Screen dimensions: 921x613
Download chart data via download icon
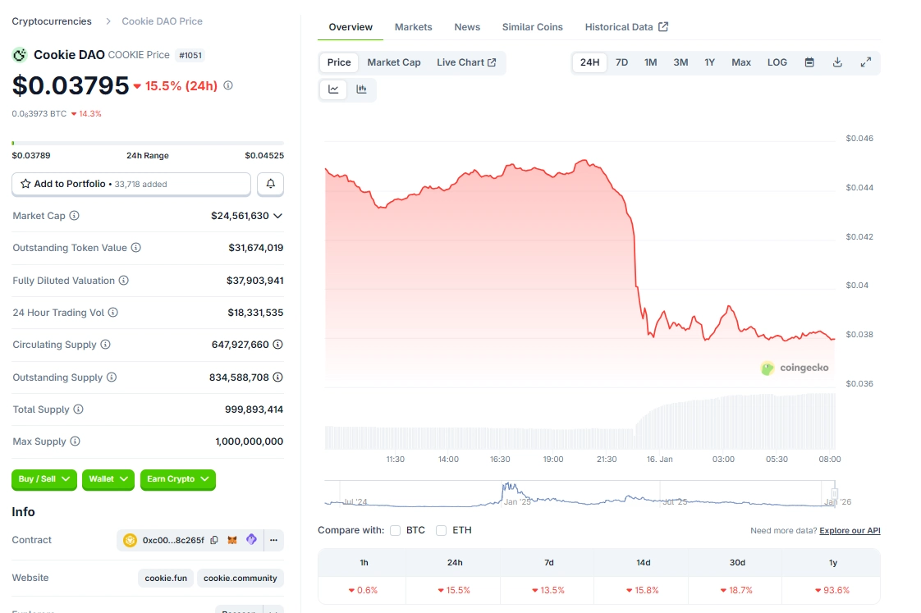point(837,62)
